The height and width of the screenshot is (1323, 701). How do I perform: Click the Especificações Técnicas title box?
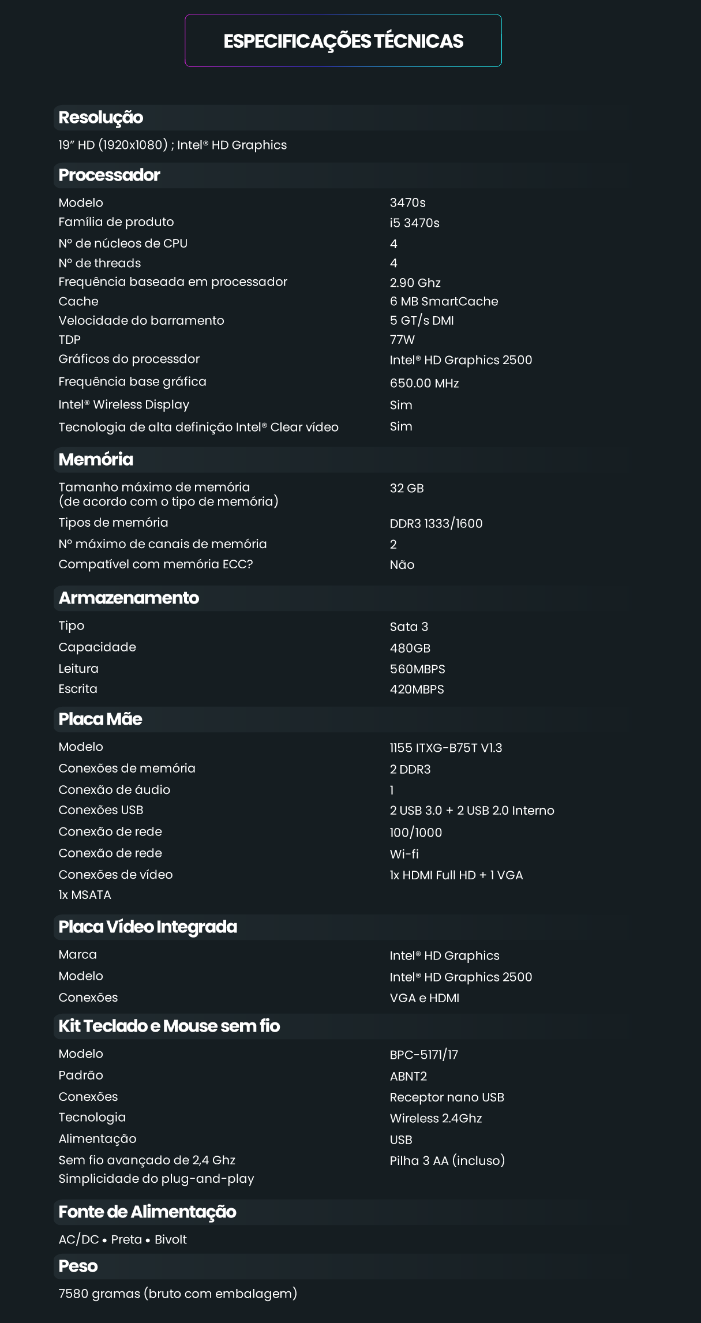pyautogui.click(x=343, y=41)
